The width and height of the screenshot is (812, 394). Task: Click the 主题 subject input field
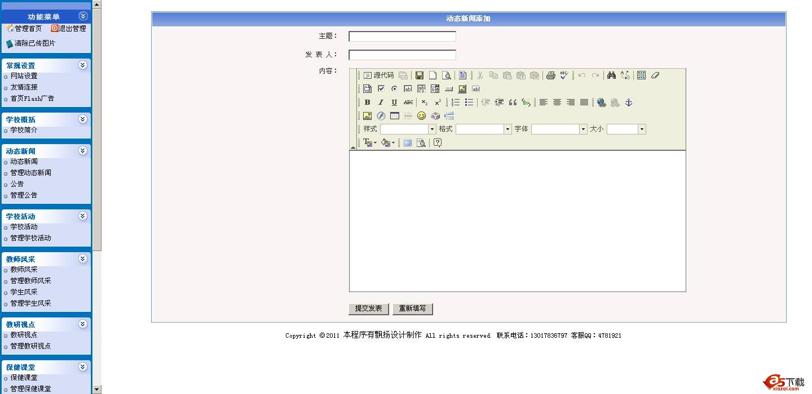point(402,37)
